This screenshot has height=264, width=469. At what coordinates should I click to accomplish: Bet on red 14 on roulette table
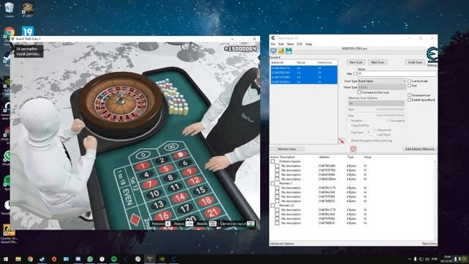pyautogui.click(x=180, y=197)
